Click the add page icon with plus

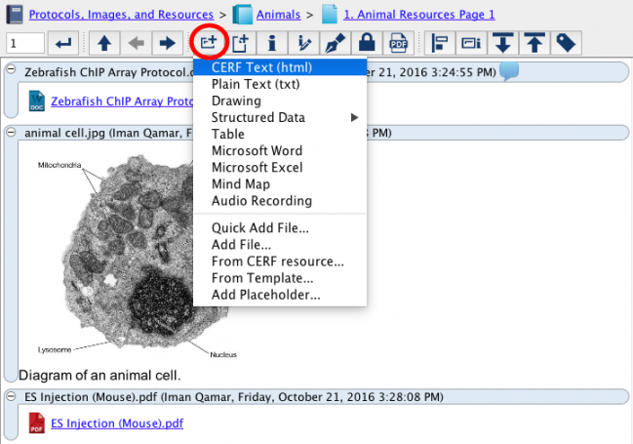(x=240, y=43)
